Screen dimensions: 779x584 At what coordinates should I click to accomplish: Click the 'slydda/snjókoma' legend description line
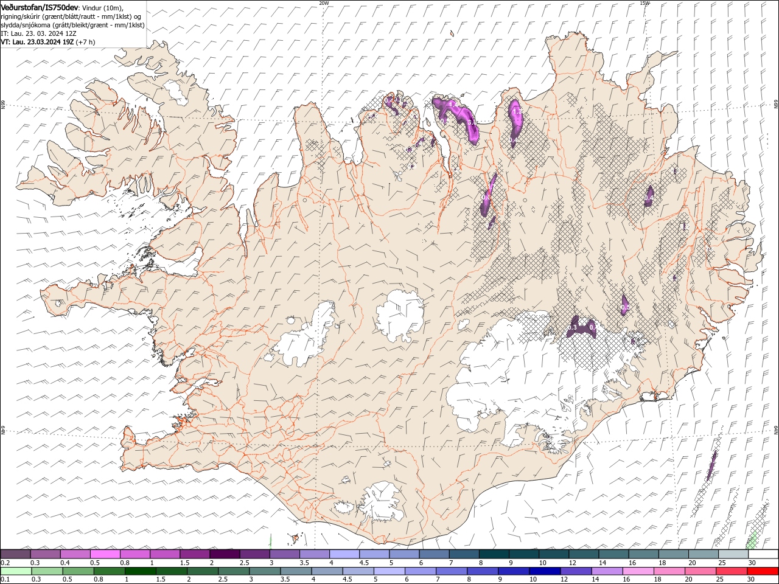click(72, 25)
